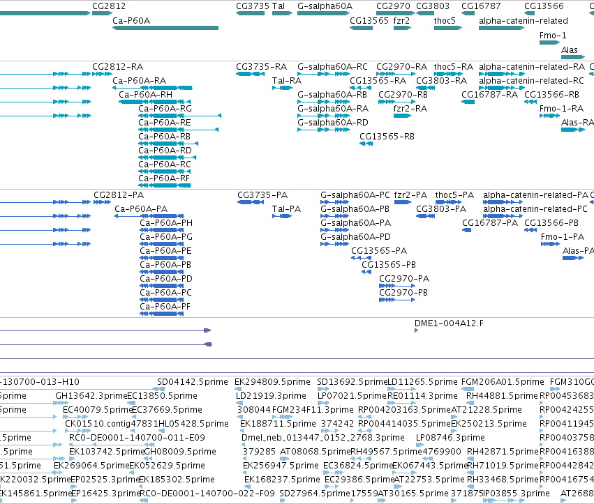Click the Tal-RA transcript label
594x504 pixels.
pos(287,81)
